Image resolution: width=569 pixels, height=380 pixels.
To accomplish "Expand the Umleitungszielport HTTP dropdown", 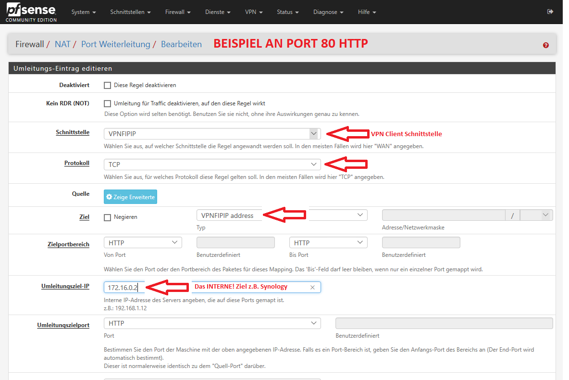I will pos(212,323).
